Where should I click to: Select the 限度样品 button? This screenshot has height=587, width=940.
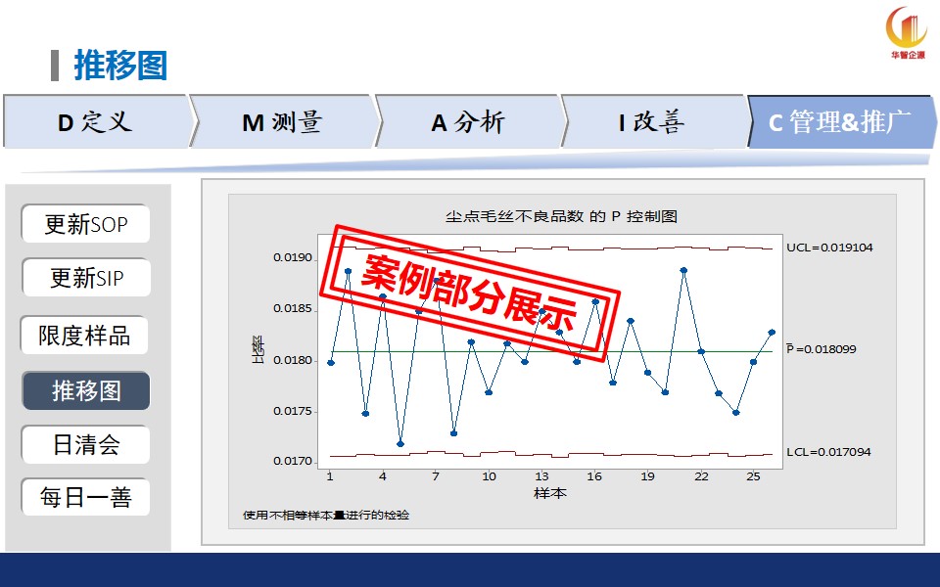point(85,336)
